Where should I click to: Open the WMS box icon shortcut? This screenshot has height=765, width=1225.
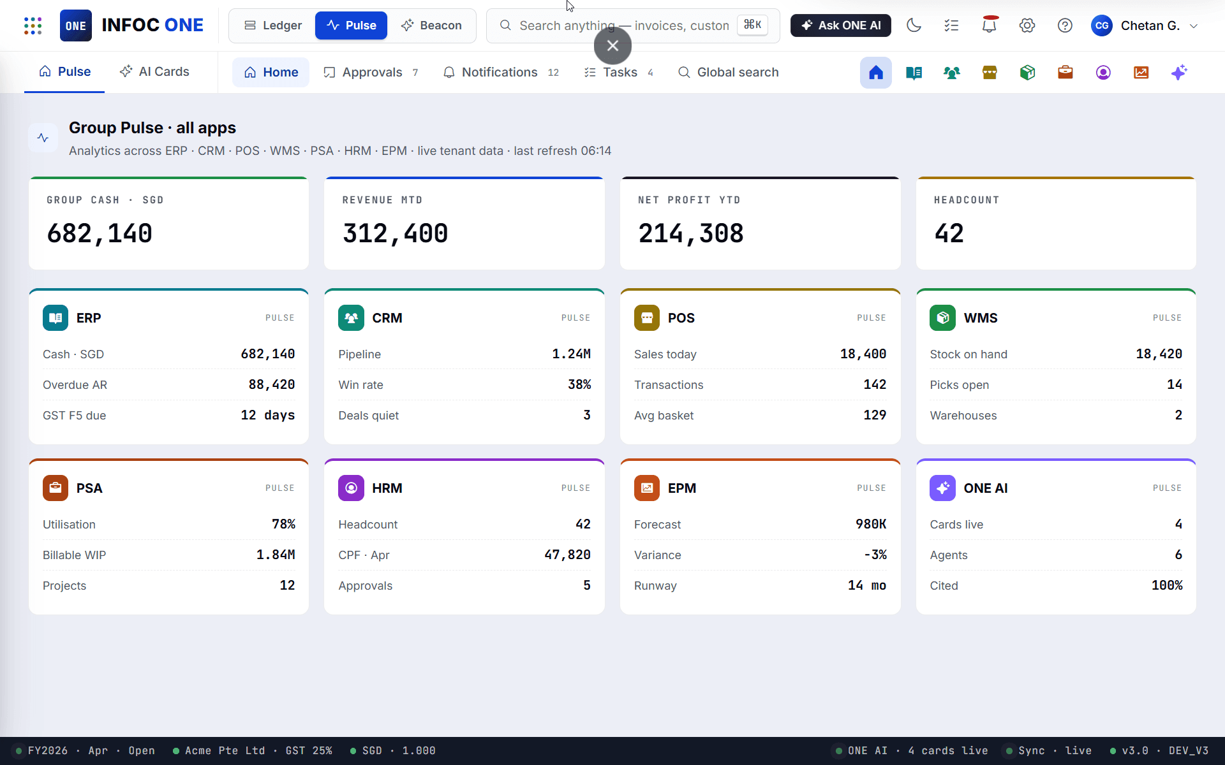(x=1027, y=73)
